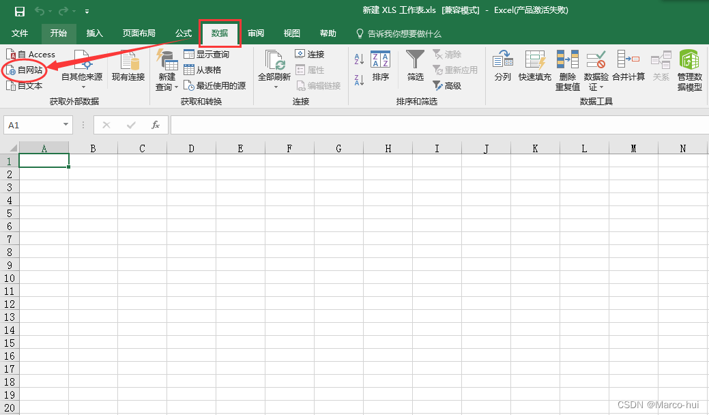Image resolution: width=709 pixels, height=415 pixels.
Task: Click the formula bar confirm checkmark
Action: click(131, 125)
